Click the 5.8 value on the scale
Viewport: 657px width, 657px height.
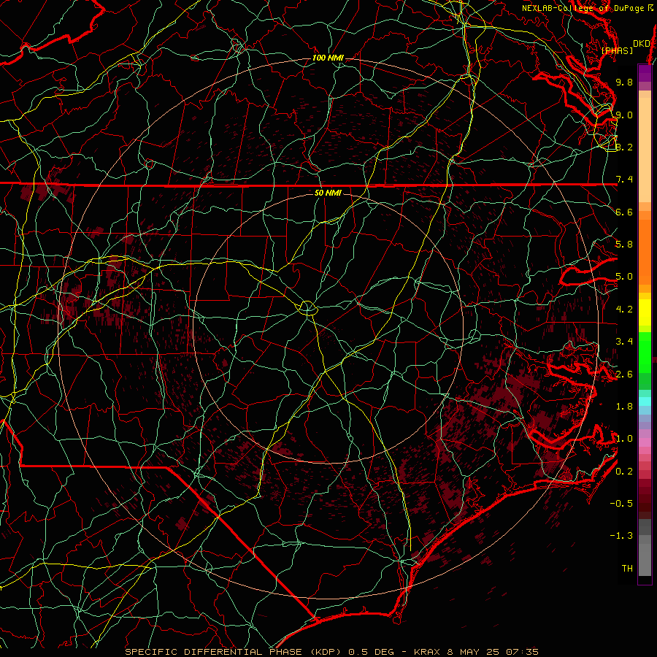[x=624, y=245]
